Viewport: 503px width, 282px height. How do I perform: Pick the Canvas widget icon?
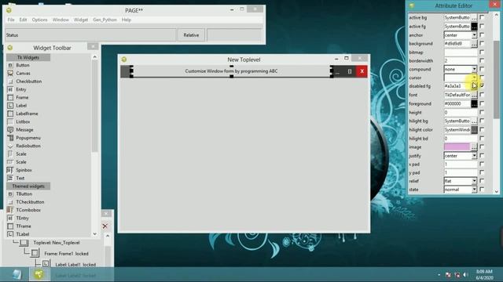10,73
